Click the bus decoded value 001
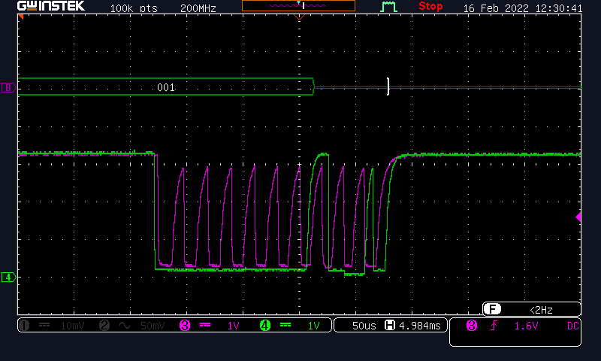 point(166,87)
